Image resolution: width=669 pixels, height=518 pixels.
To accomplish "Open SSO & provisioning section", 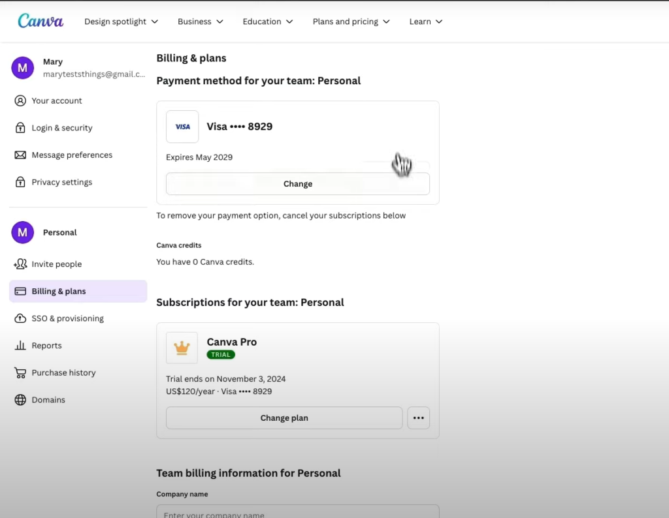I will pos(67,318).
